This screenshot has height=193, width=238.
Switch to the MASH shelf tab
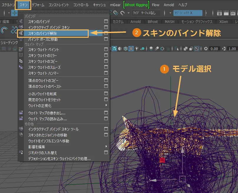click(170, 22)
